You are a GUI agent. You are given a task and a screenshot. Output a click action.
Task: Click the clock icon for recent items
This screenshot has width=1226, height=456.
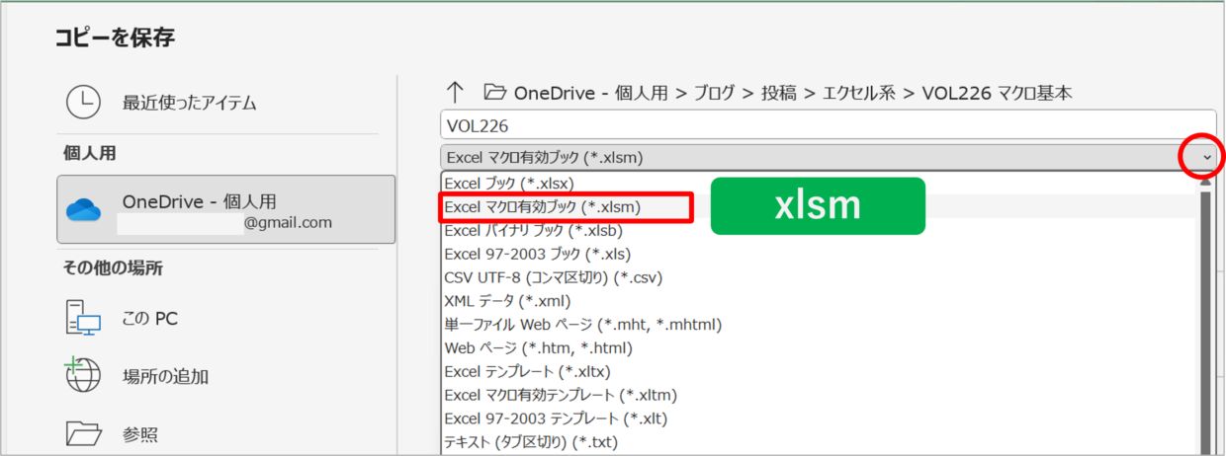point(83,103)
